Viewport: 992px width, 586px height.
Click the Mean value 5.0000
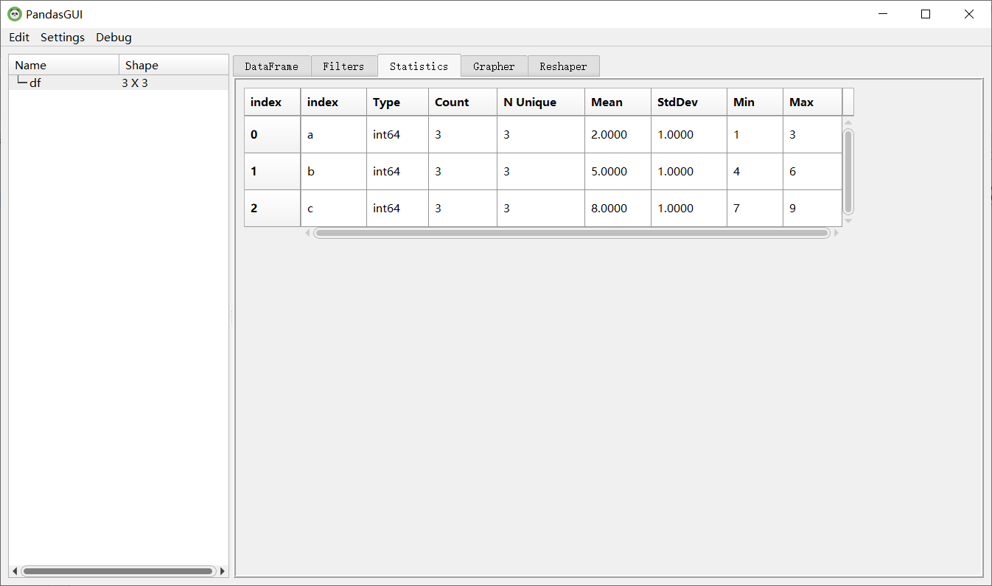pos(618,172)
